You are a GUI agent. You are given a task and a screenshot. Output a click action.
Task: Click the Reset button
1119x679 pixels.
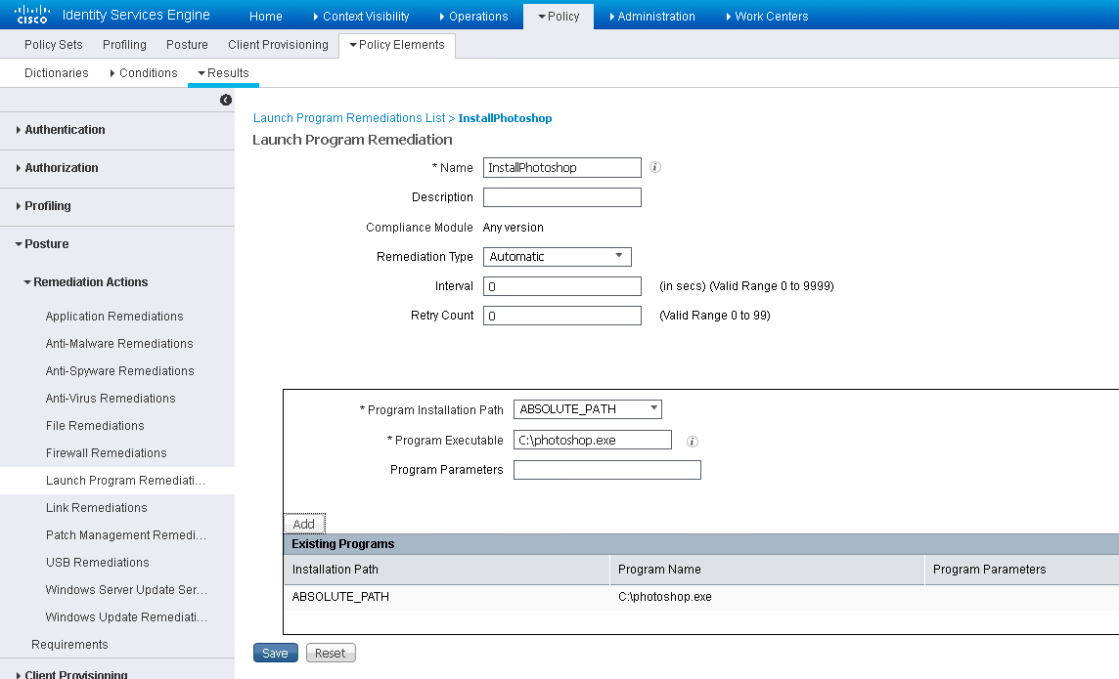coord(331,653)
